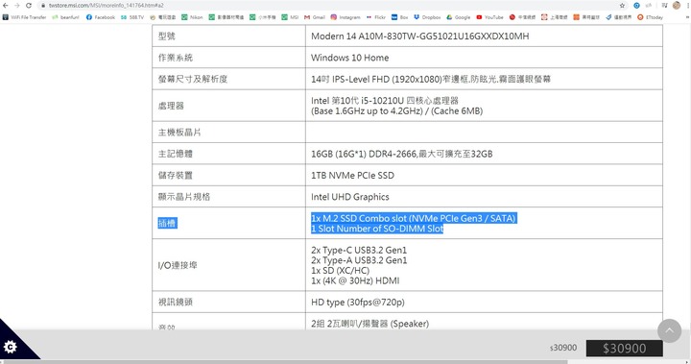691x364 pixels.
Task: Click the round scroll-to-top arrow button
Action: (x=670, y=330)
